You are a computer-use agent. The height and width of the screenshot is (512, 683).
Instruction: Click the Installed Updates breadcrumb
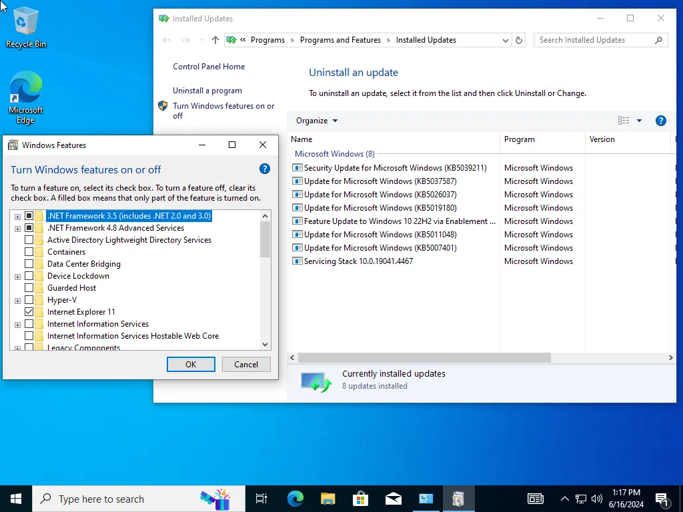(426, 40)
